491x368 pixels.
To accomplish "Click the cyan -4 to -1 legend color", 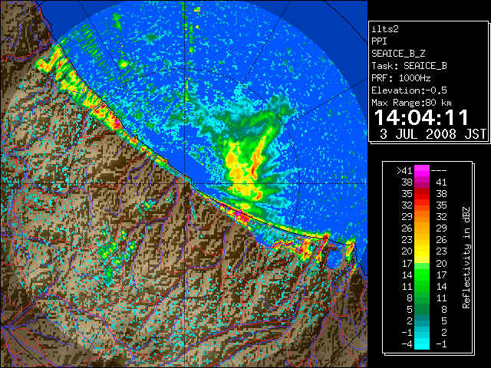I will tap(421, 343).
